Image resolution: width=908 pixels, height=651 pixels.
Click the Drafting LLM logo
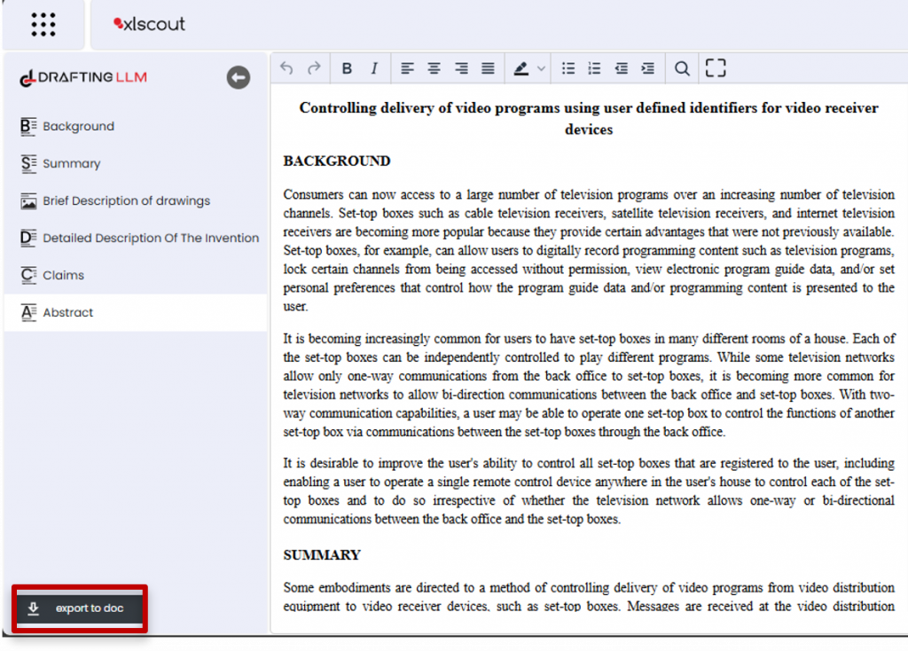click(x=83, y=78)
